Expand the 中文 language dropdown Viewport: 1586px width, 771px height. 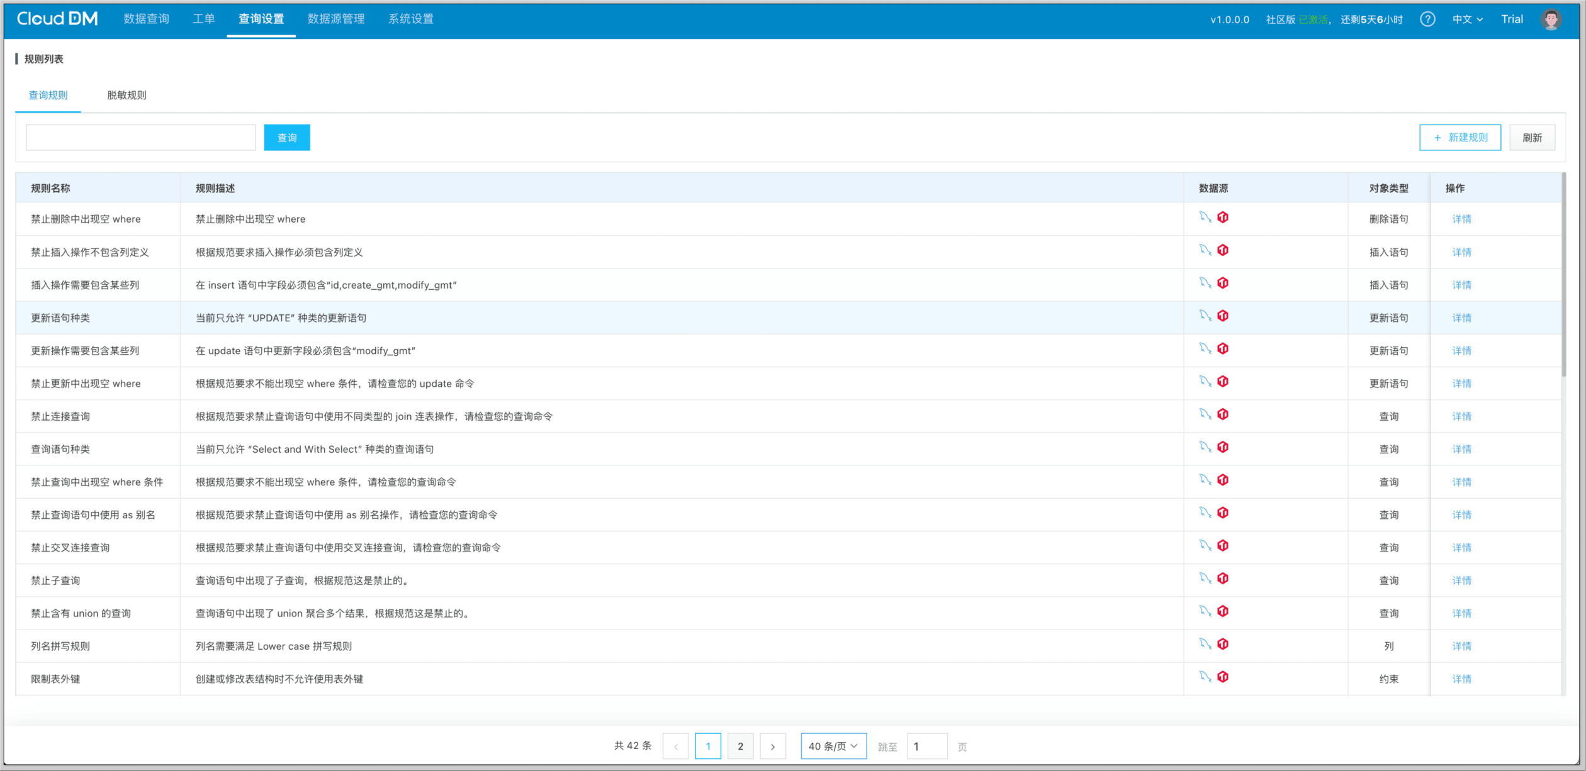(x=1467, y=19)
